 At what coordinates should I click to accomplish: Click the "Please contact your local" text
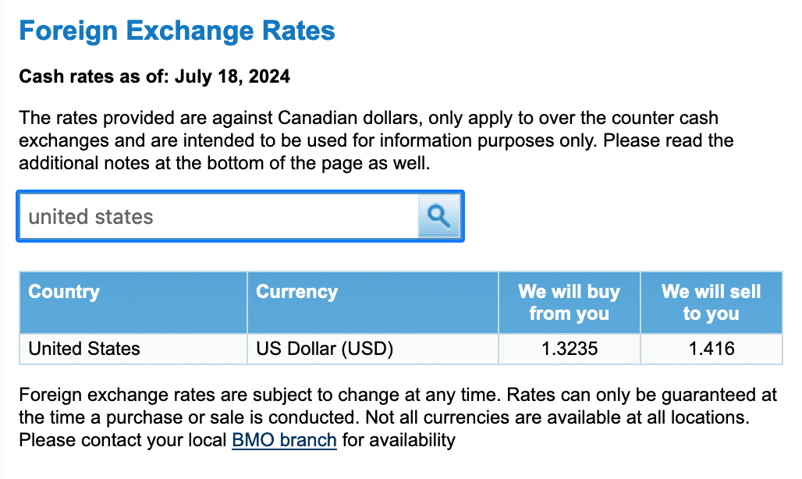click(x=123, y=440)
